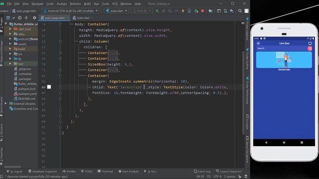Open the Navigate menu
Image resolution: width=319 pixels, height=179 pixels.
[x=37, y=3]
